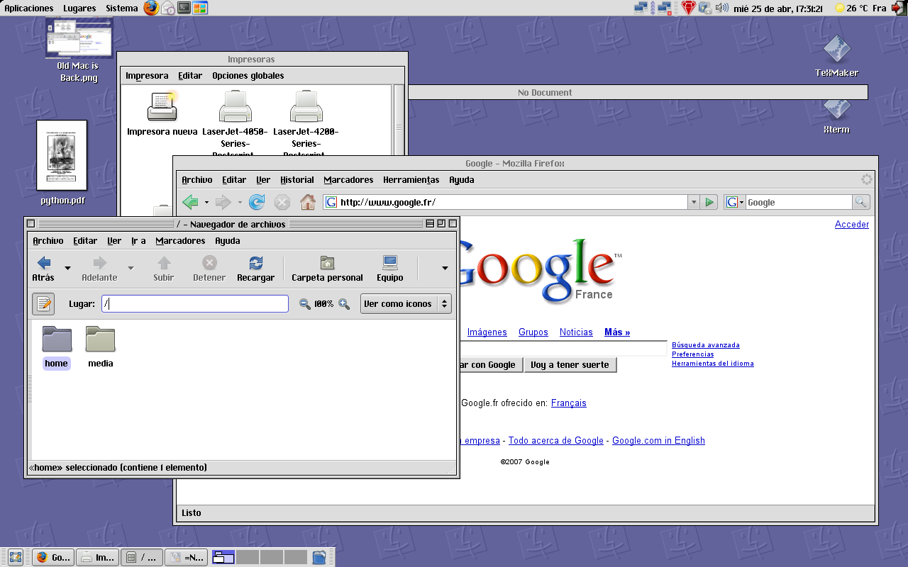Click the Recargar reload icon in file browser

pos(255,263)
